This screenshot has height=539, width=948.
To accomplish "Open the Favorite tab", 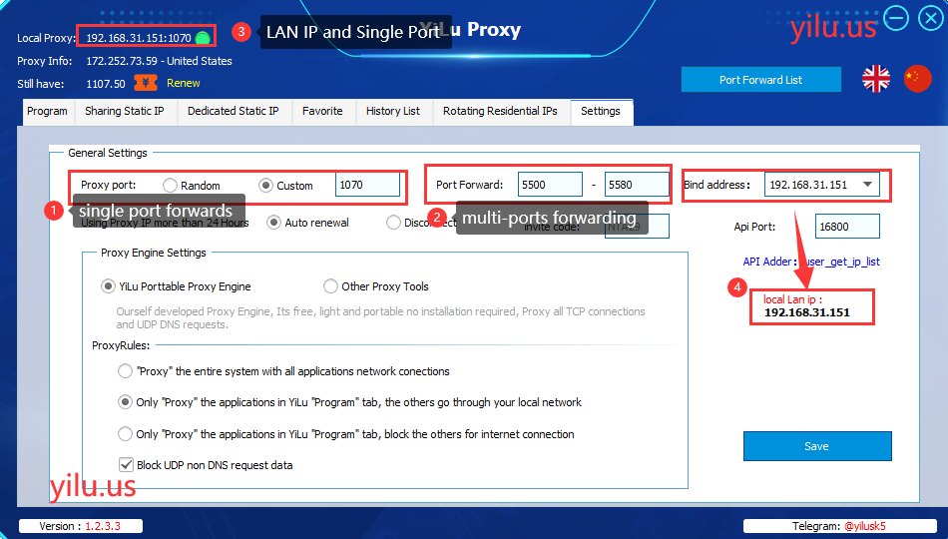I will tap(322, 112).
